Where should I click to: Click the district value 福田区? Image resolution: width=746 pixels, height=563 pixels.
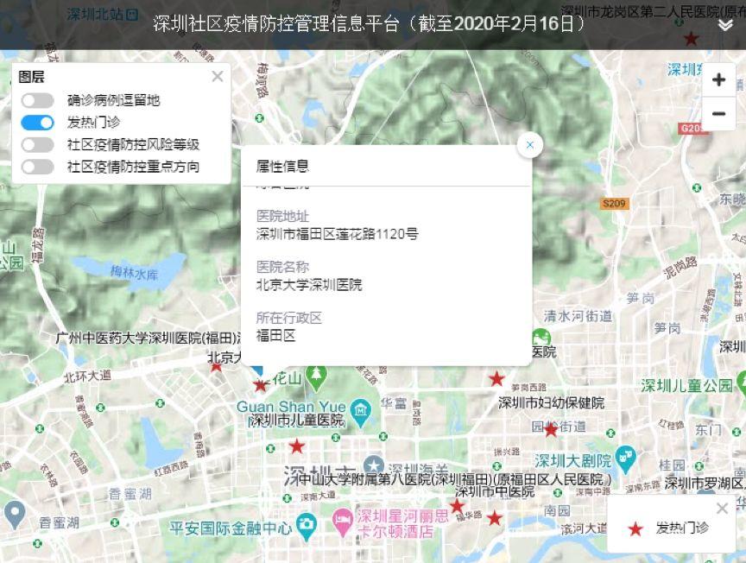(x=276, y=336)
